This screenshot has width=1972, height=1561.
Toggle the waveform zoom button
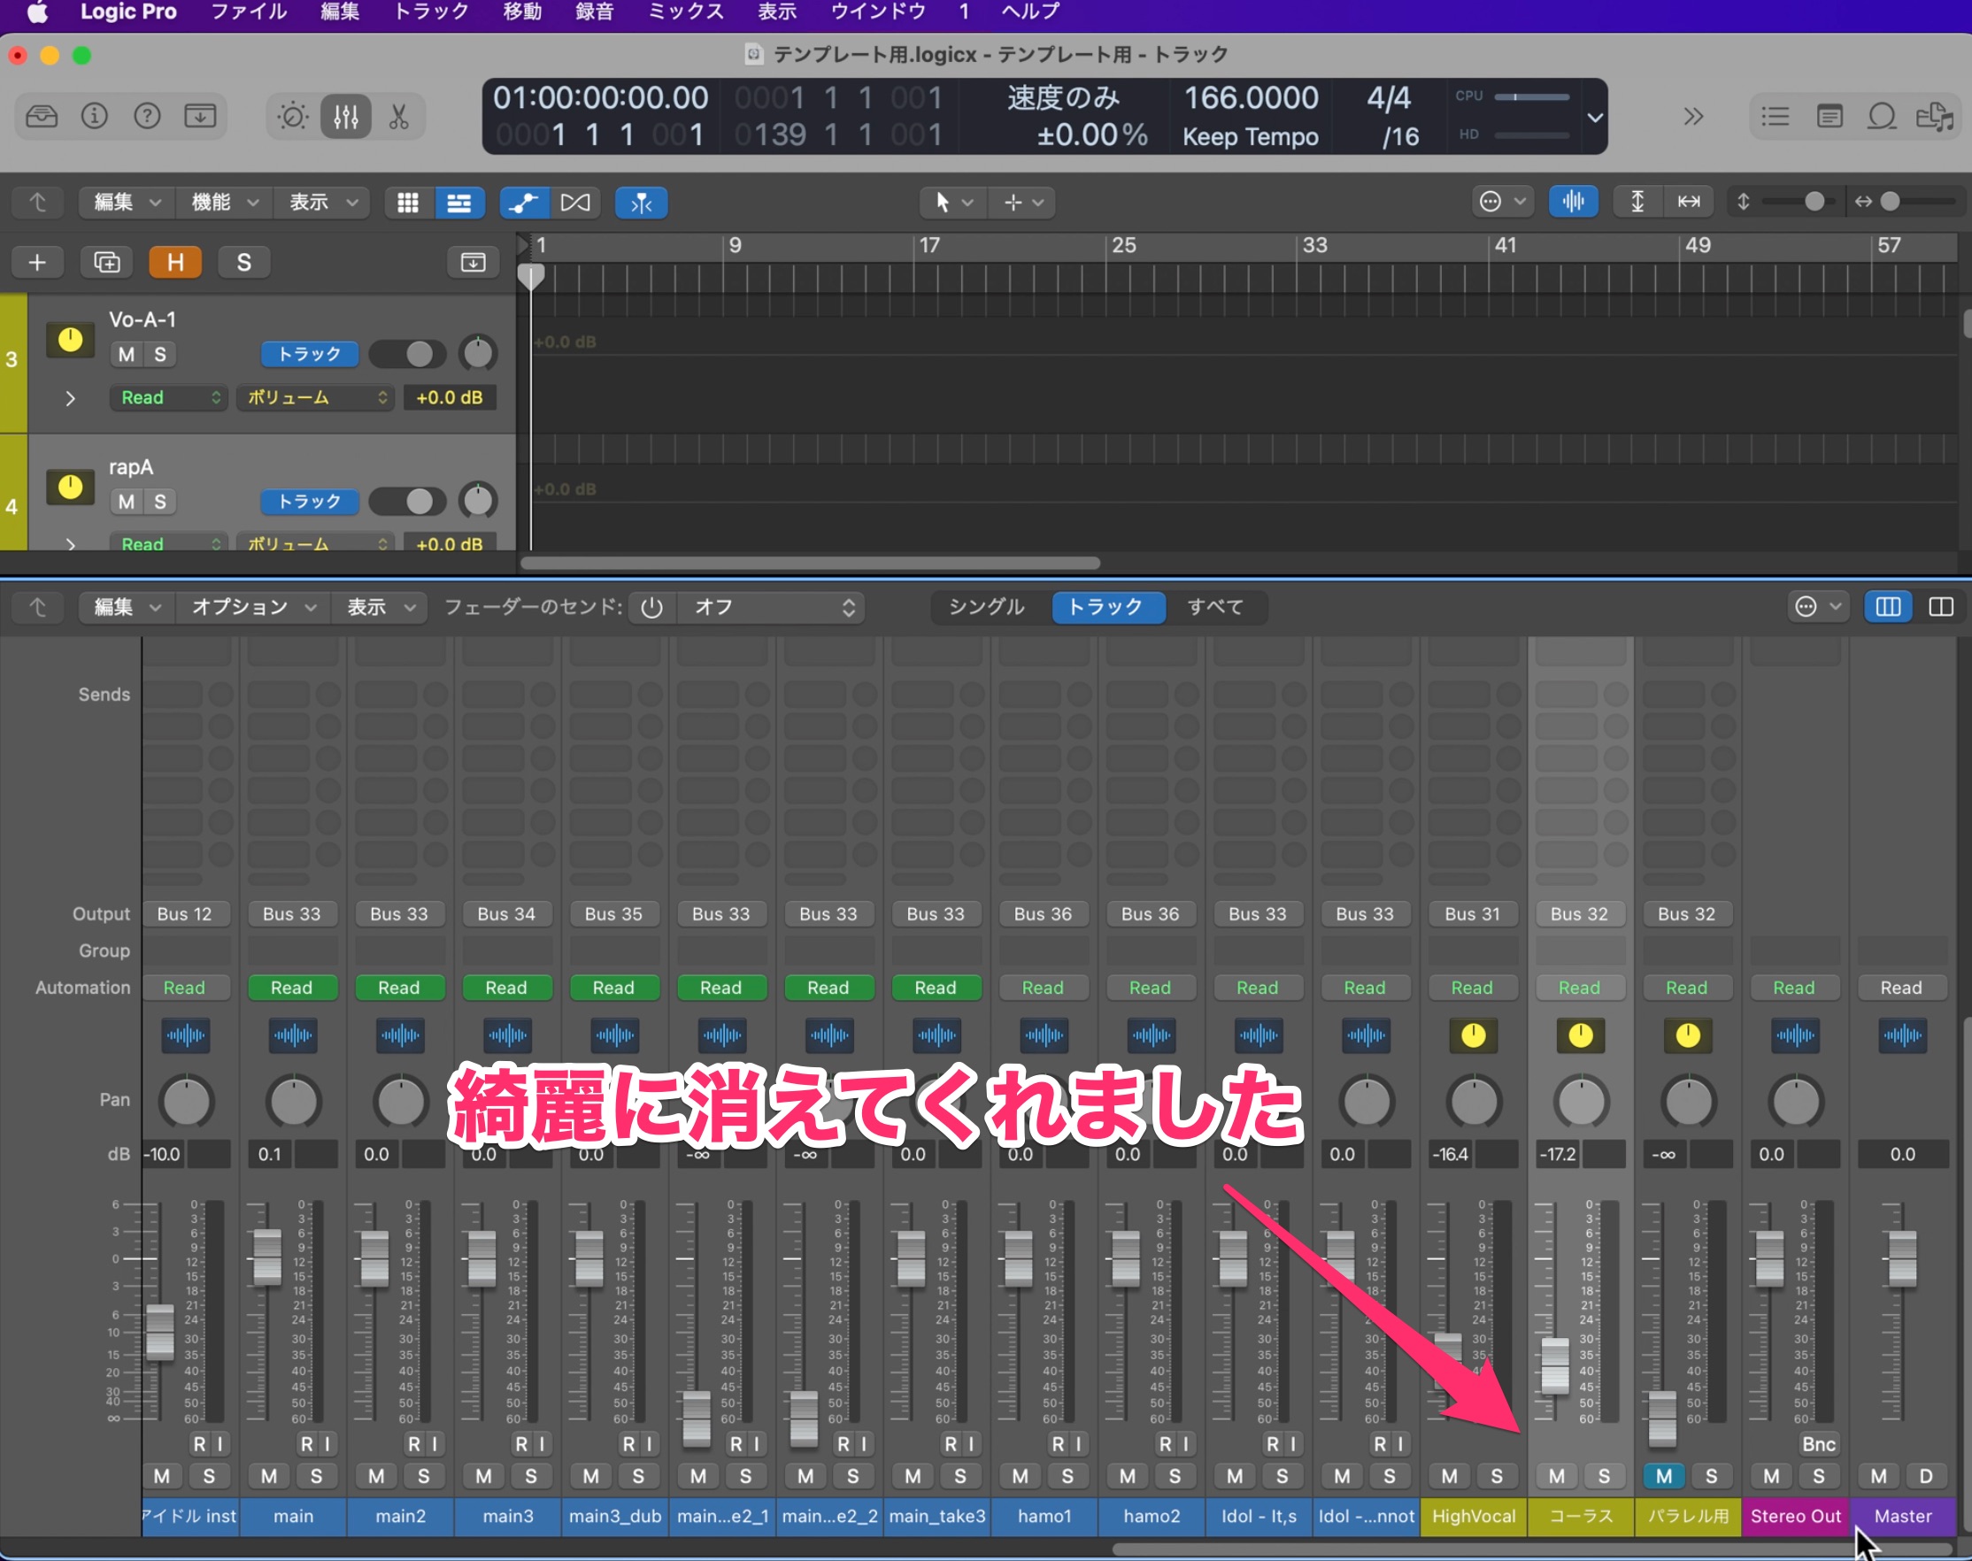(1573, 202)
